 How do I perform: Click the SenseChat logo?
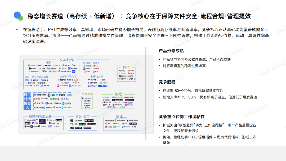click(x=41, y=99)
